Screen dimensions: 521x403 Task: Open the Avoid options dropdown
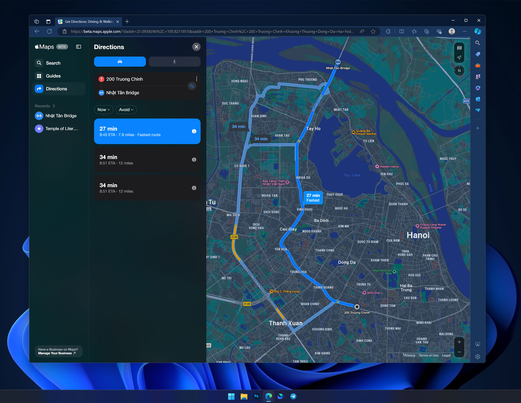coord(126,109)
